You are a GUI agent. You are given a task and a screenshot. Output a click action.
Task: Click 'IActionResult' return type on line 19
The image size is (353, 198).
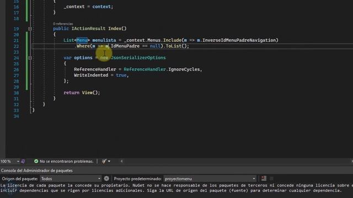point(88,29)
